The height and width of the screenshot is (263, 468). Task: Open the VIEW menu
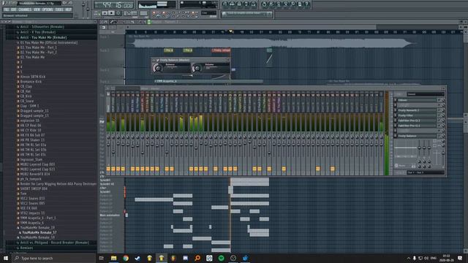(37, 9)
